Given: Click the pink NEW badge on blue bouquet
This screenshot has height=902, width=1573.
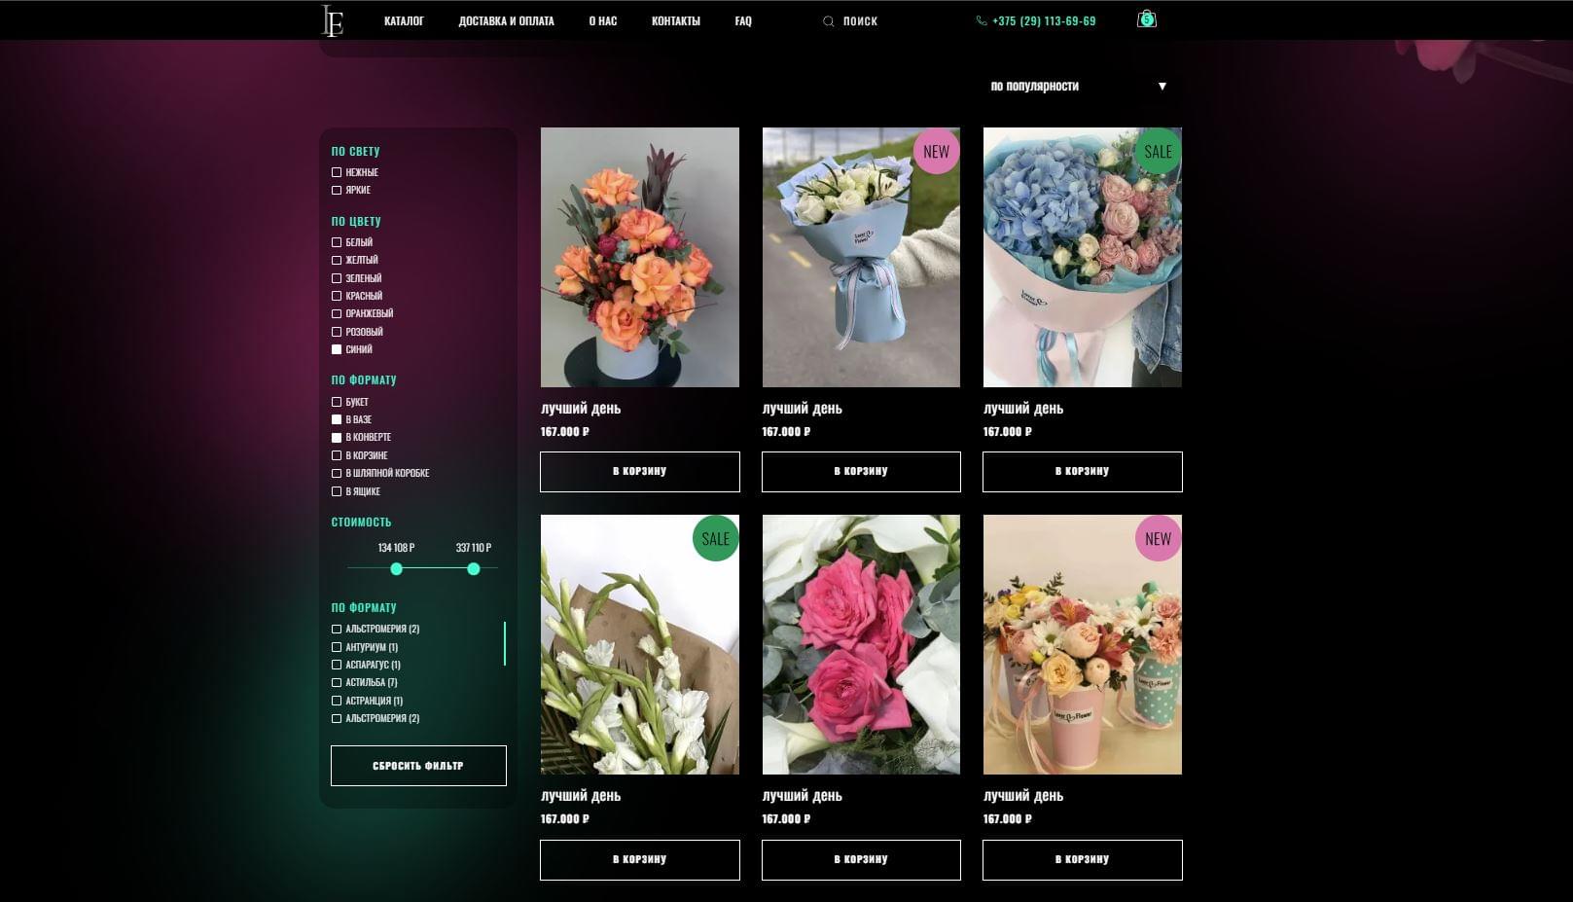Looking at the screenshot, I should click(x=936, y=151).
